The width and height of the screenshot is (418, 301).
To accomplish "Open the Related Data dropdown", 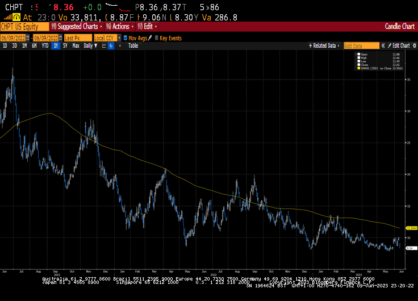I will tap(324, 46).
